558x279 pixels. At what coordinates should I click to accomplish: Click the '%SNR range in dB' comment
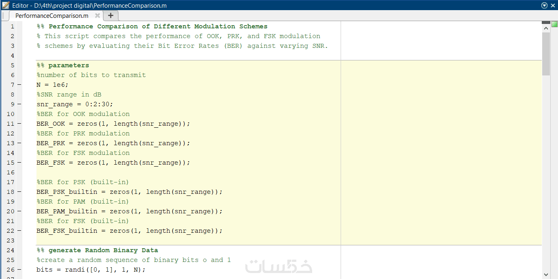point(69,94)
